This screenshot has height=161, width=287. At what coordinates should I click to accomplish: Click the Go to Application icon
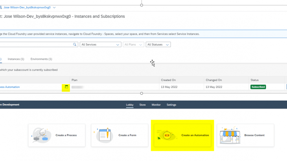click(x=66, y=87)
